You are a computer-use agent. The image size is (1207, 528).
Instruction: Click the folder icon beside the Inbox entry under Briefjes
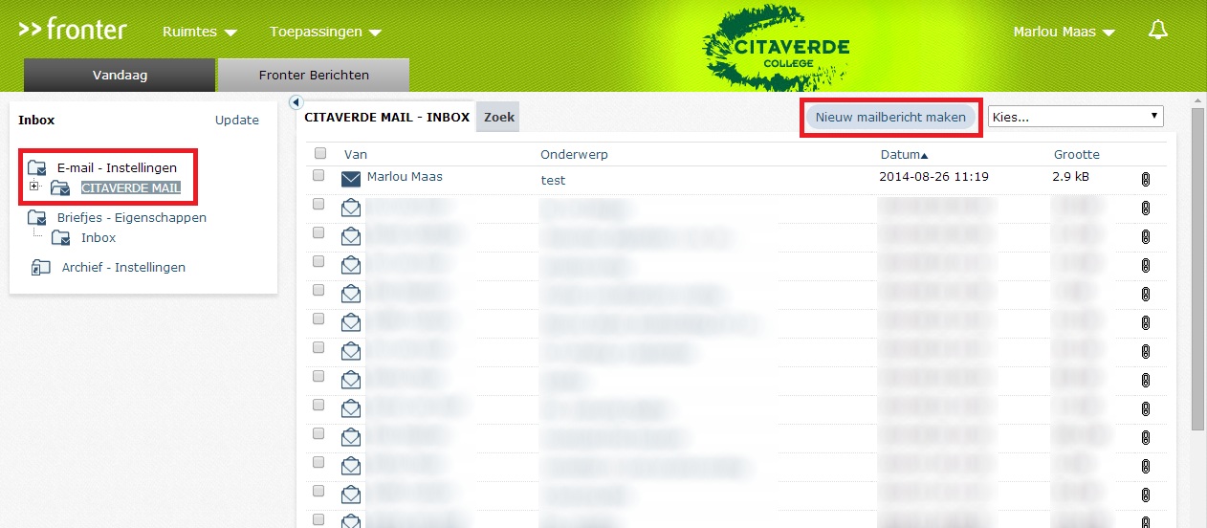point(60,238)
